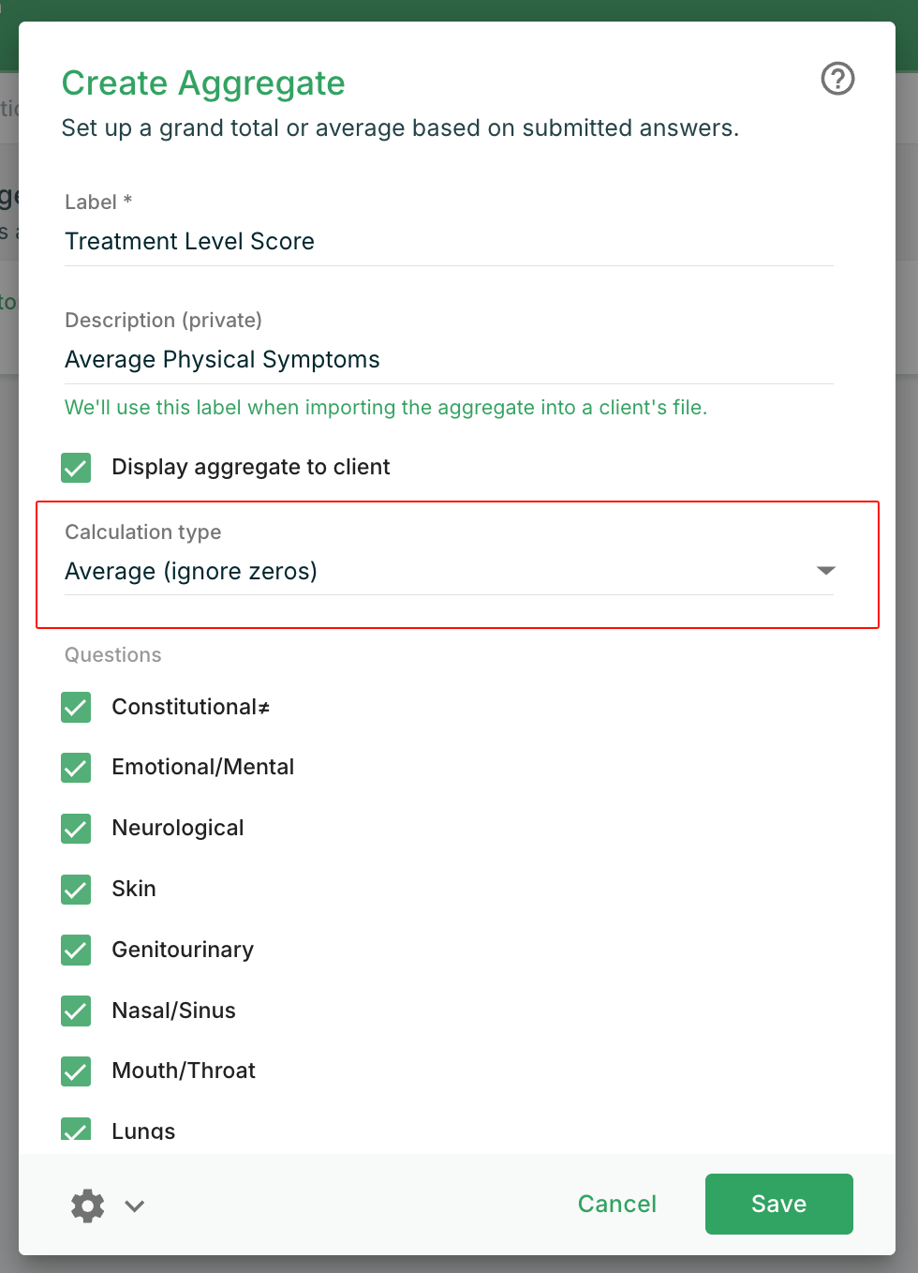The image size is (918, 1273).
Task: Click the Save button
Action: pyautogui.click(x=778, y=1204)
